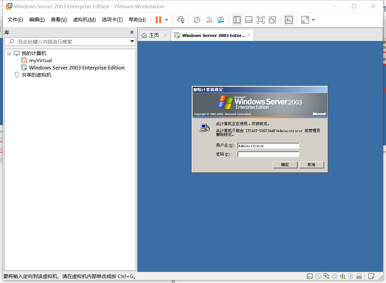Close the 库 library panel

pos(132,32)
